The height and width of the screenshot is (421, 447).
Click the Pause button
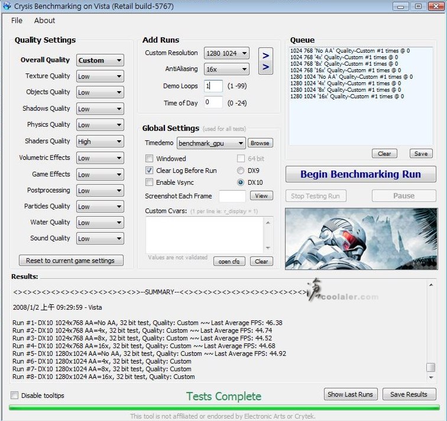coord(404,196)
